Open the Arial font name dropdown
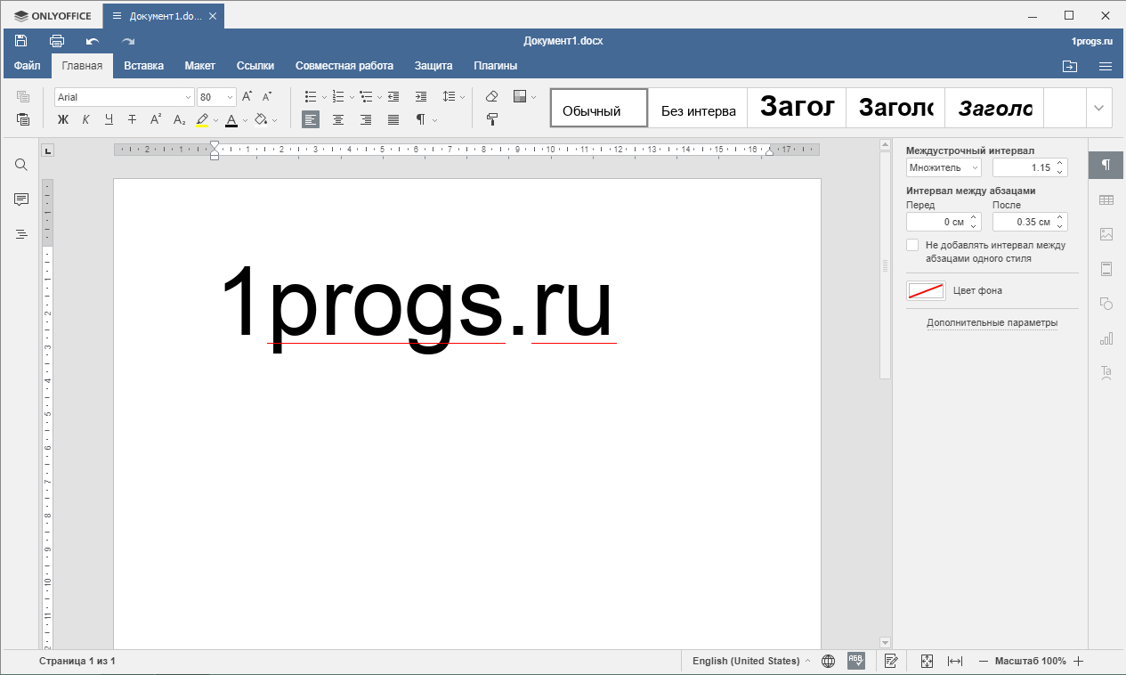The height and width of the screenshot is (675, 1126). click(188, 97)
